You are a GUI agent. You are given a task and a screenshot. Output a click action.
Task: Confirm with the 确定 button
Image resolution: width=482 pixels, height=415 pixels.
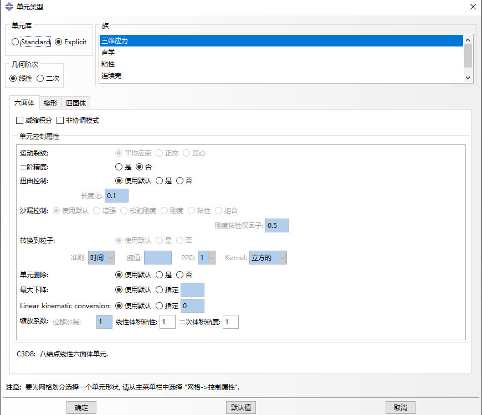[x=81, y=408]
